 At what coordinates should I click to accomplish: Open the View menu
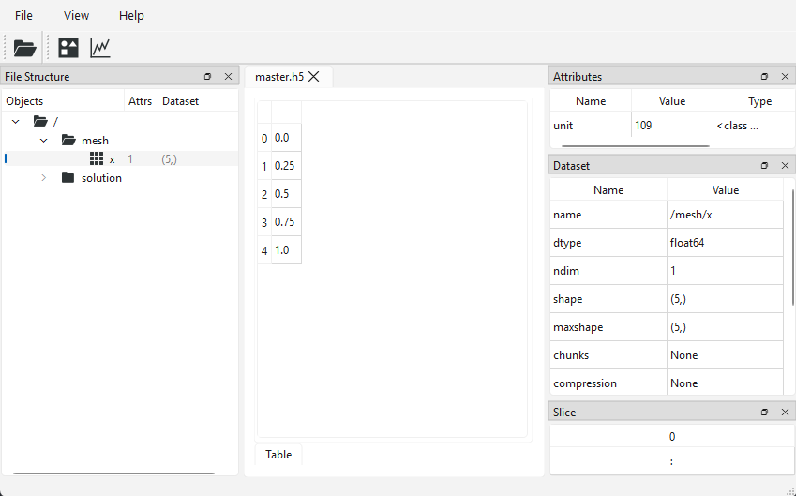(76, 16)
